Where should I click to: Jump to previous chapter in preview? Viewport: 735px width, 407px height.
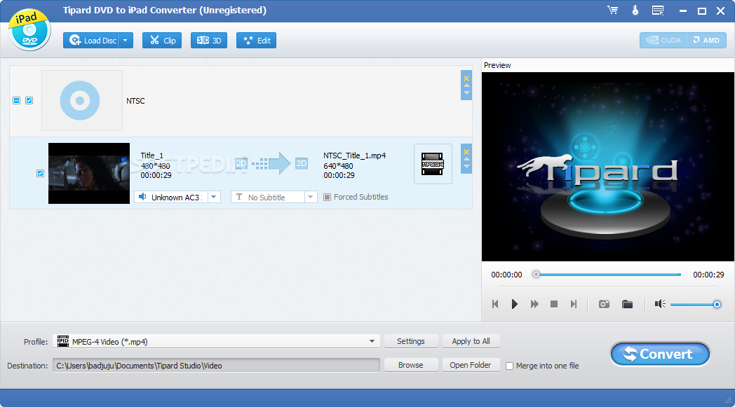[x=495, y=305]
